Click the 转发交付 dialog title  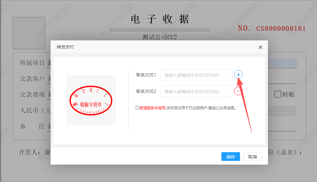(x=65, y=47)
